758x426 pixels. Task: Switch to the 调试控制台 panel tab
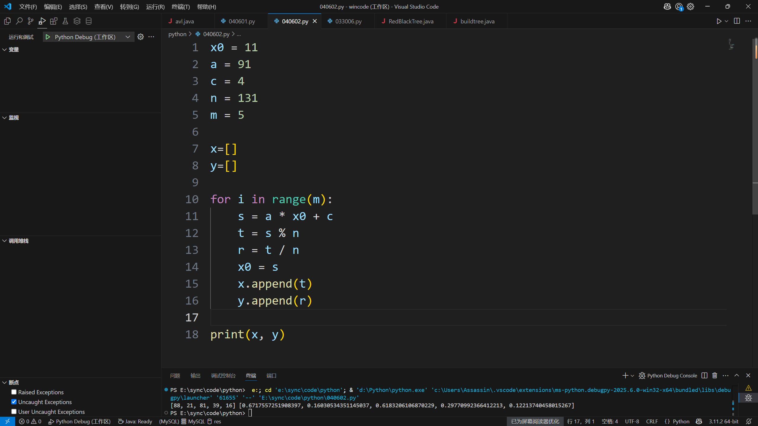coord(223,375)
